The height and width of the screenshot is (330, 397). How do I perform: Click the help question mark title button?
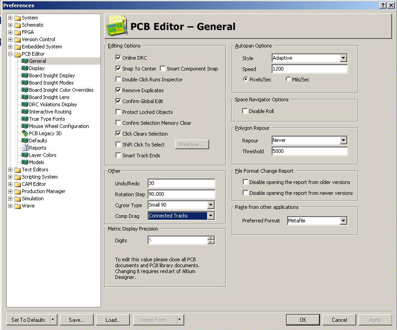coord(383,5)
